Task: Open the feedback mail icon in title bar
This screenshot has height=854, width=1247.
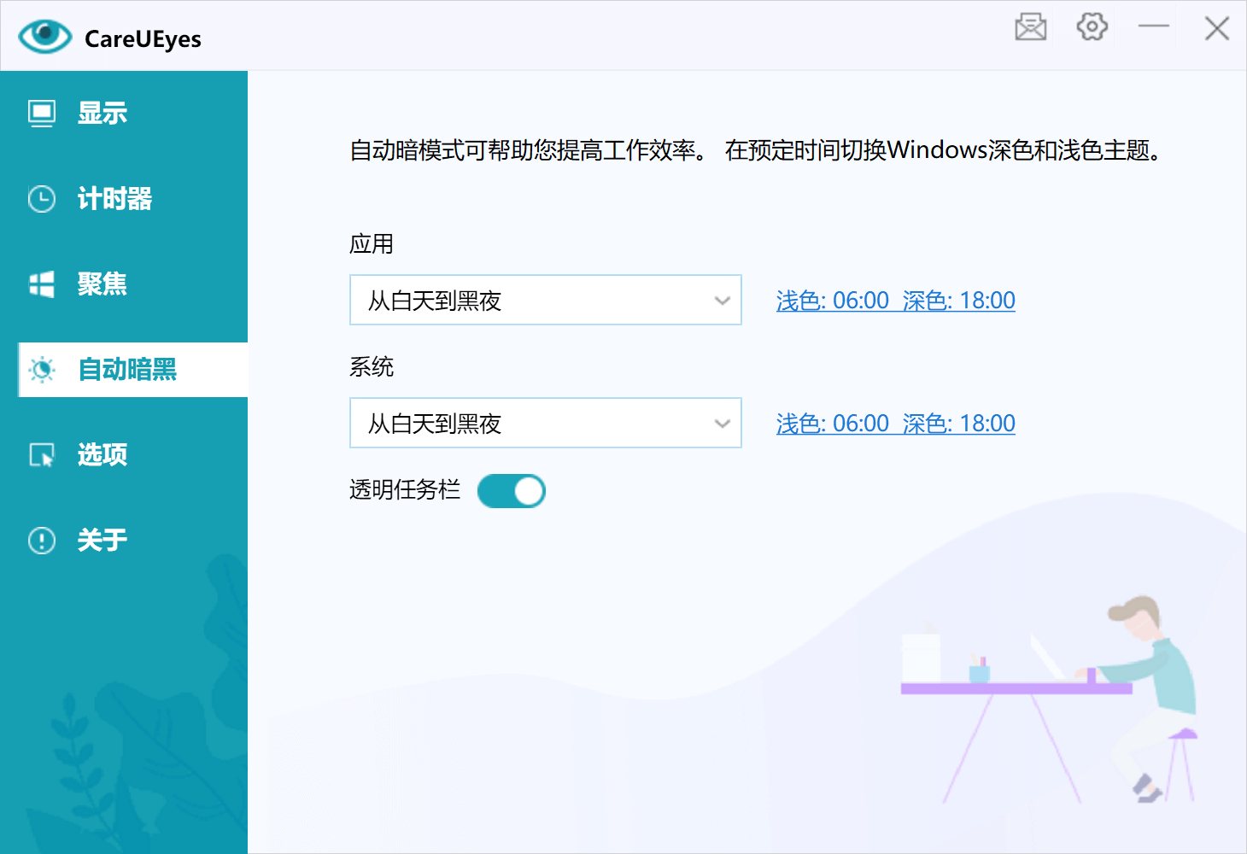Action: click(x=1030, y=27)
